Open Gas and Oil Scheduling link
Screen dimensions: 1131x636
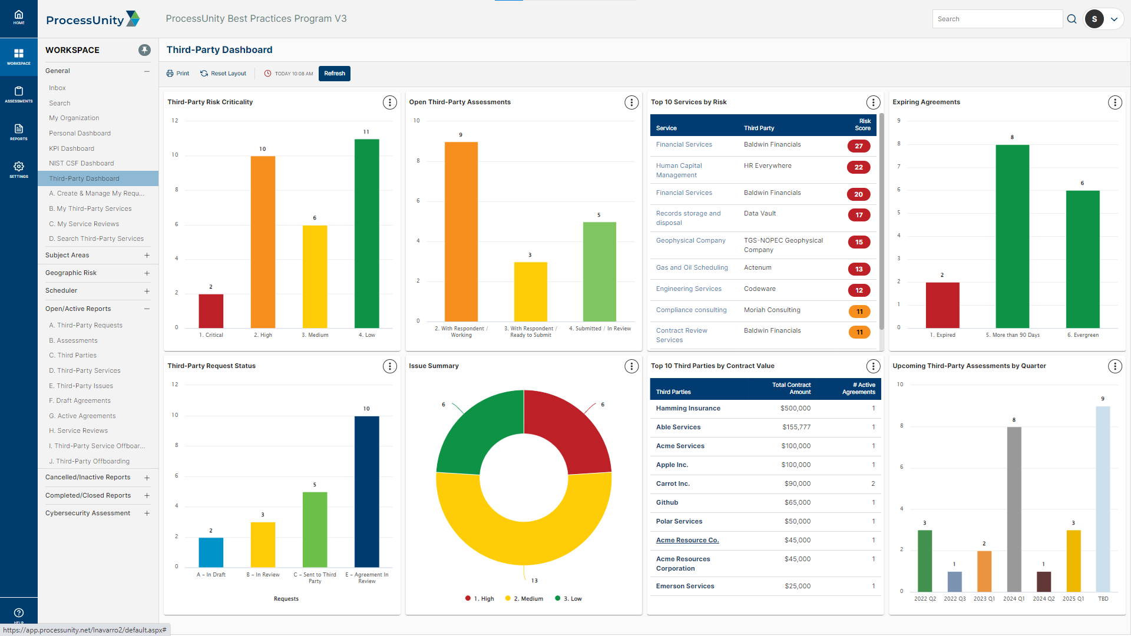pos(692,267)
